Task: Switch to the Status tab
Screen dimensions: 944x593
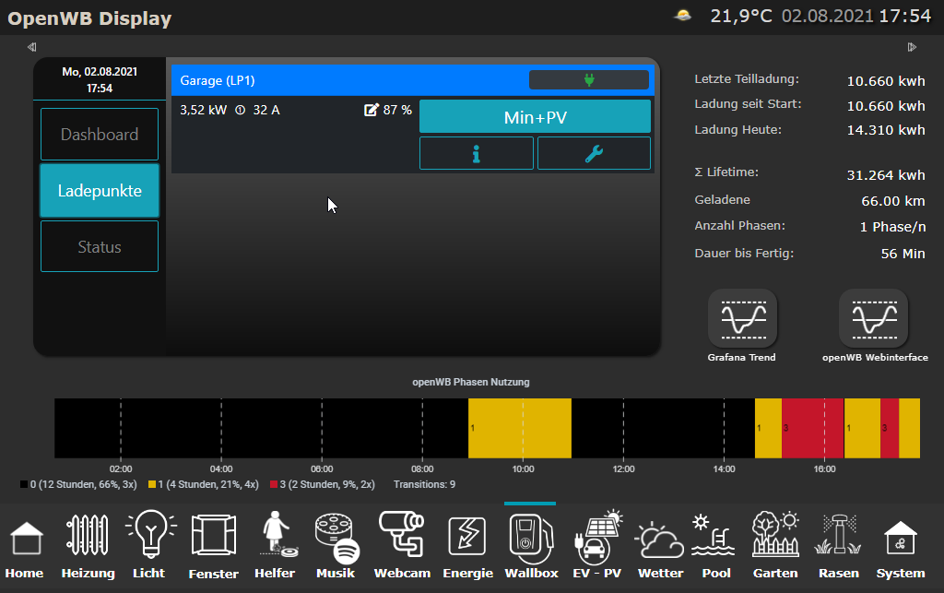Action: 100,247
